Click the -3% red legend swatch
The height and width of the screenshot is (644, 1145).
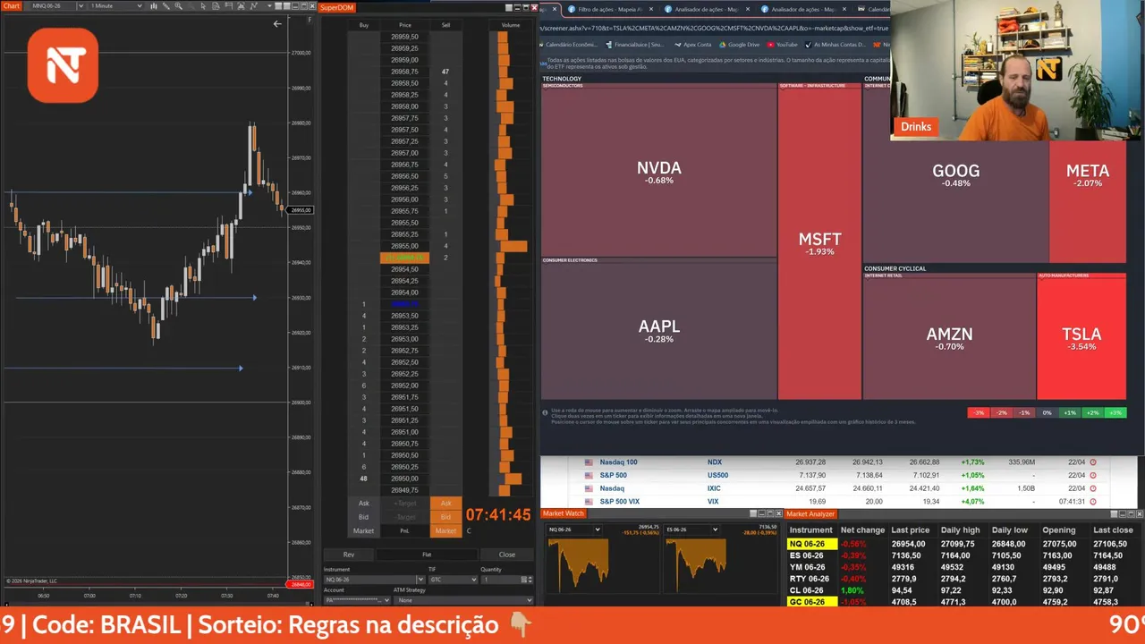(979, 412)
